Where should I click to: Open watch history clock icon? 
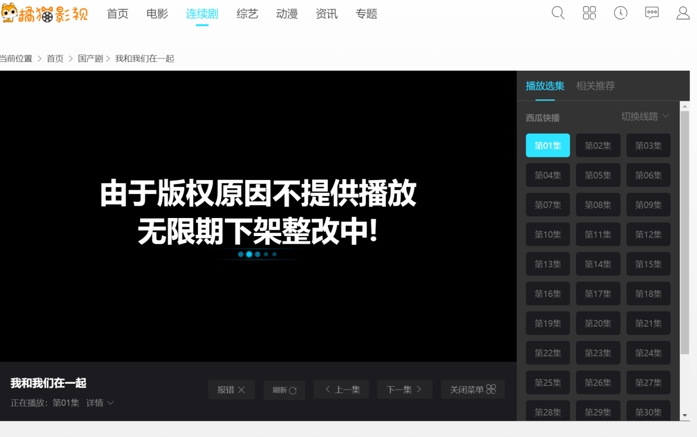coord(620,13)
